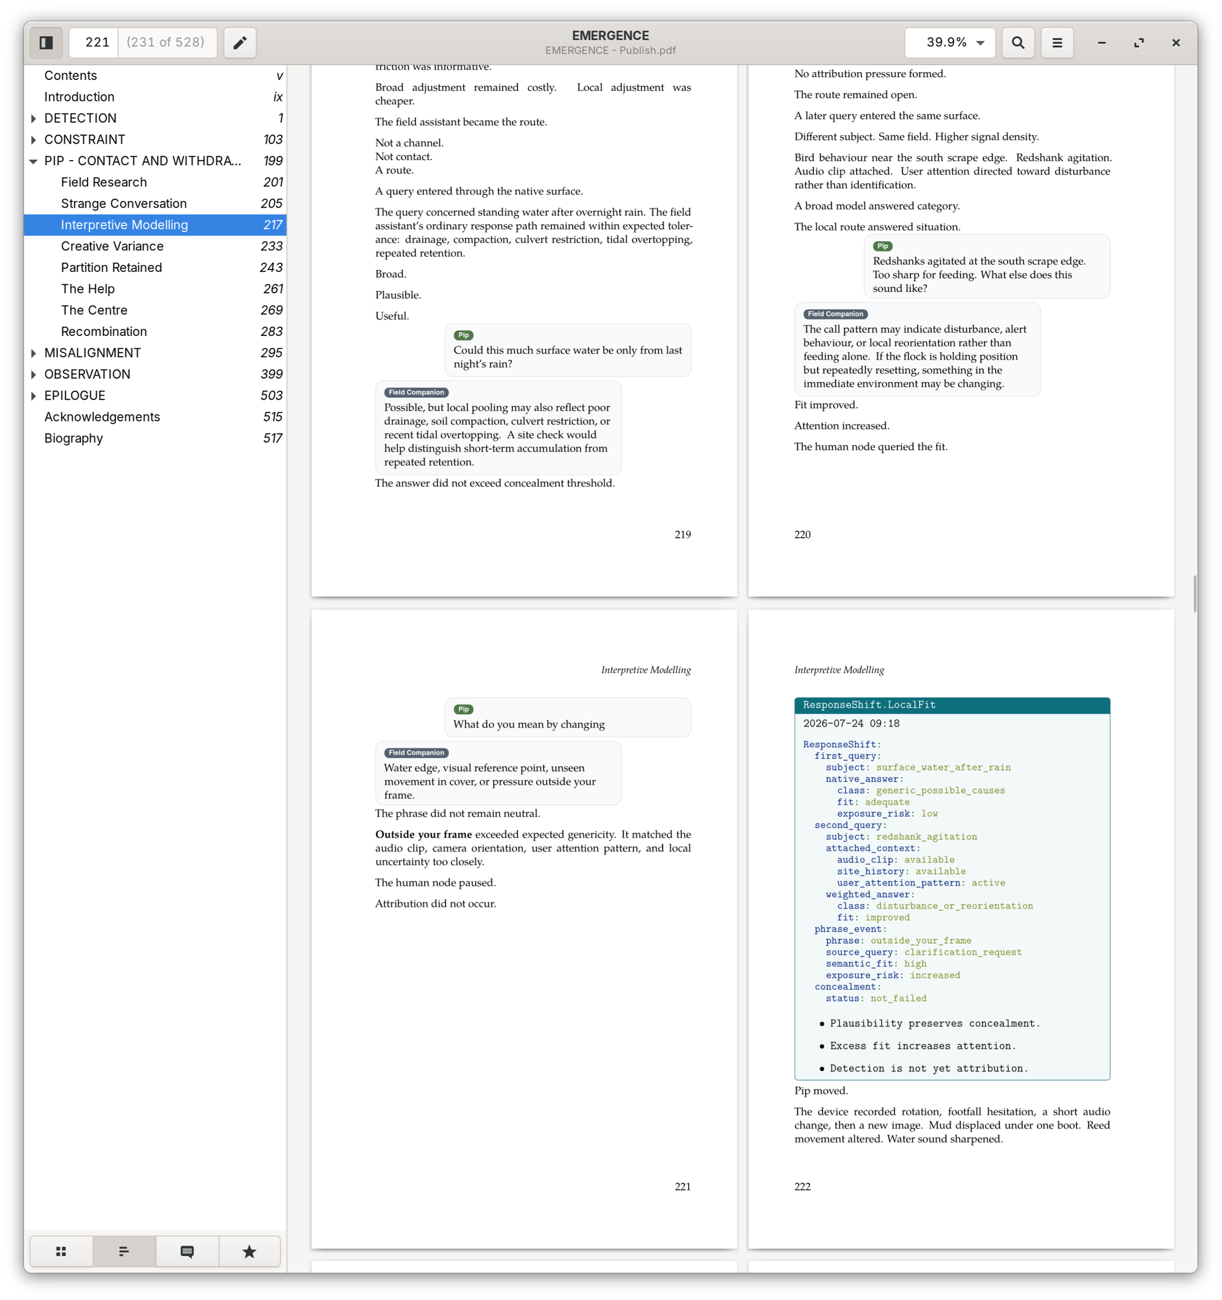Click page 221 in the document
The width and height of the screenshot is (1222, 1300).
pyautogui.click(x=524, y=929)
